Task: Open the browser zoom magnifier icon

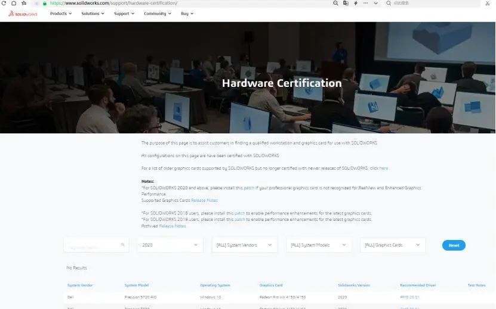Action: click(x=335, y=3)
